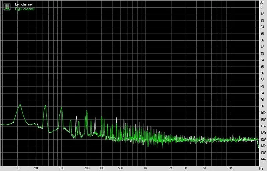Click the '-144' dB axis value
This screenshot has width=267, height=171.
pos(262,159)
